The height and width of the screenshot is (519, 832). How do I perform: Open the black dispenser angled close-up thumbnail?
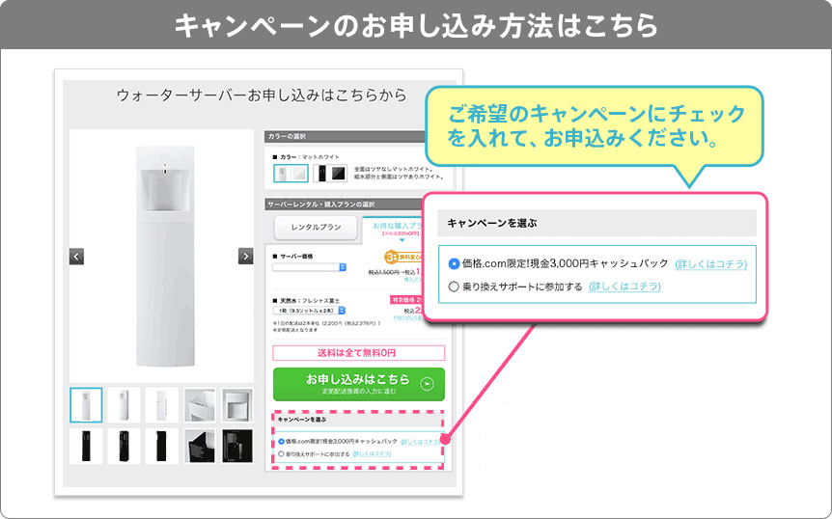tap(200, 447)
